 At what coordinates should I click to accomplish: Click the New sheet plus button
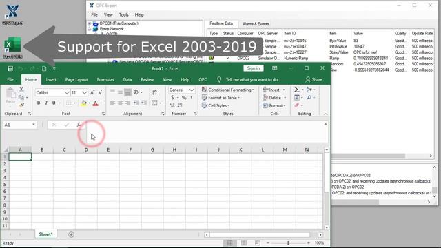pyautogui.click(x=71, y=234)
